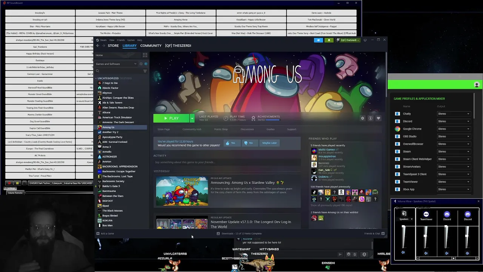
Task: Switch to the COMMUNITY tab
Action: pos(151,46)
